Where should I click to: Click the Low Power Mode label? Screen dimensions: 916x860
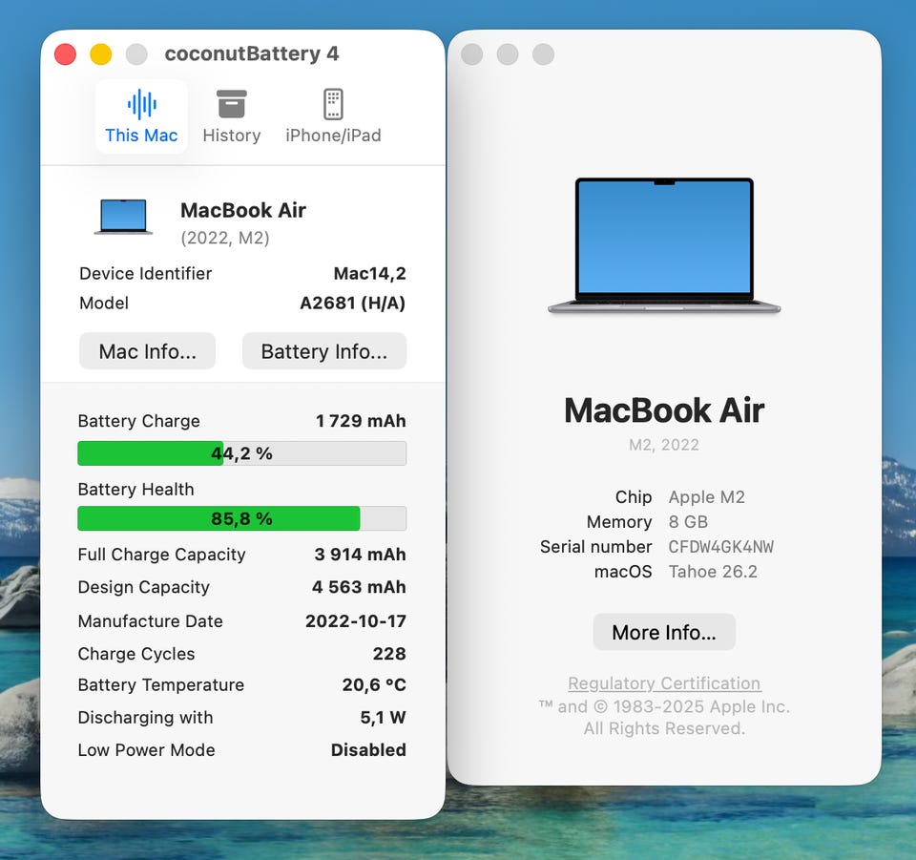[147, 749]
